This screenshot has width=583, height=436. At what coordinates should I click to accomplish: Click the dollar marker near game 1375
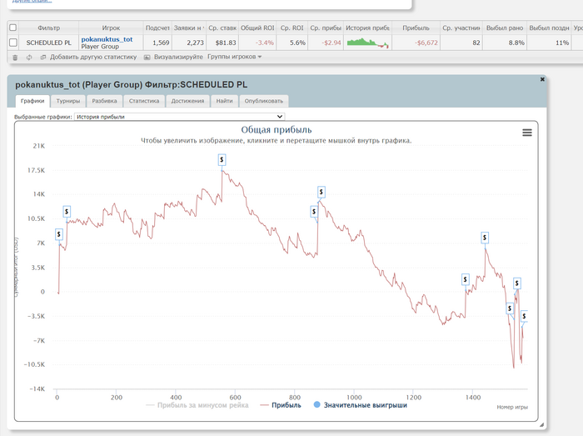[x=465, y=279]
